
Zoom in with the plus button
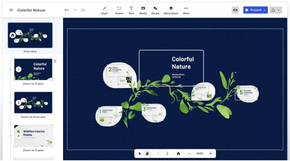pyautogui.click(x=210, y=154)
